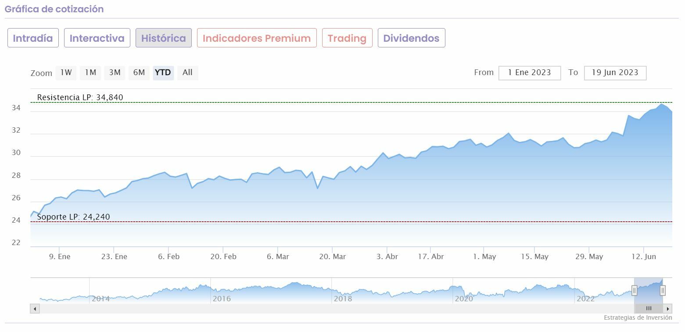This screenshot has height=332, width=685.
Task: Open the Dividendos tab
Action: (x=411, y=38)
